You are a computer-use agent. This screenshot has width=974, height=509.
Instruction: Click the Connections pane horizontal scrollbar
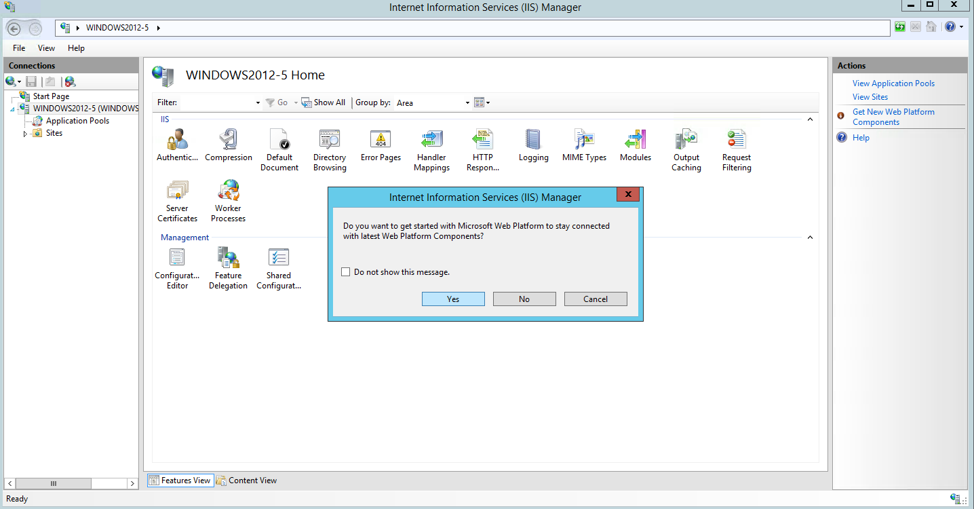click(53, 484)
